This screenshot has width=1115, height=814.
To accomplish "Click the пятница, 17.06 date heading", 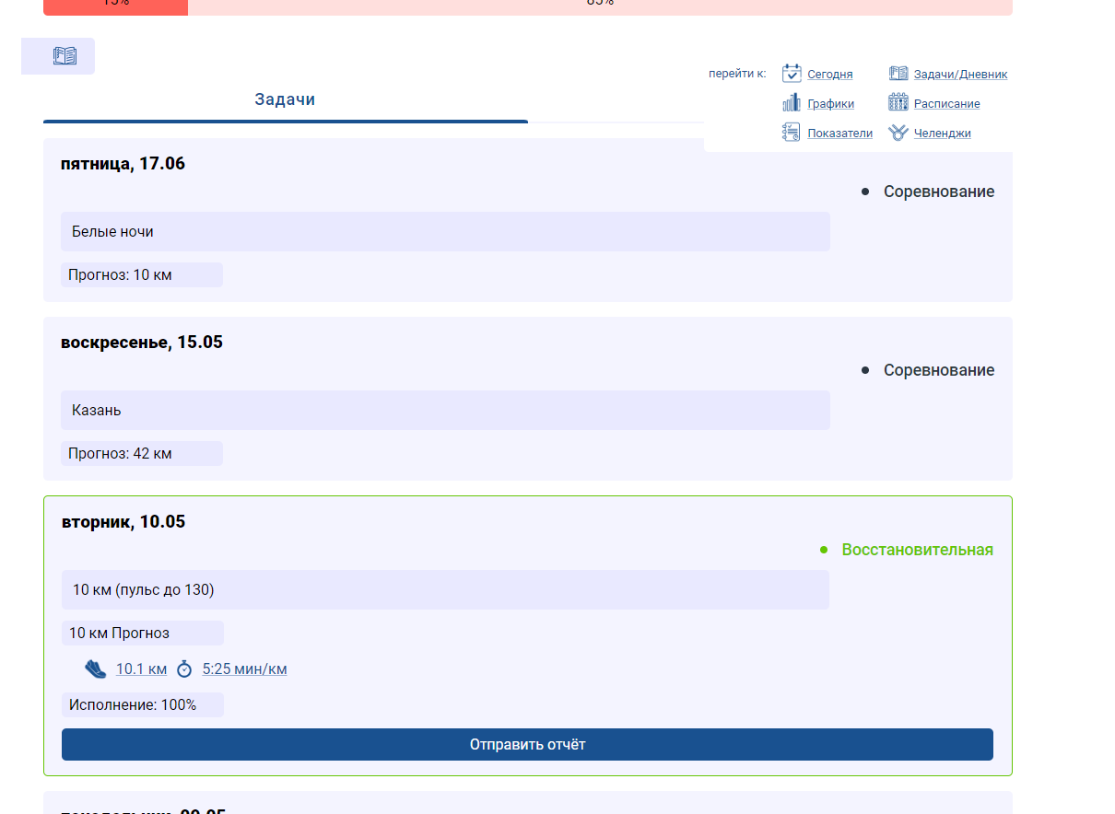I will (x=123, y=164).
